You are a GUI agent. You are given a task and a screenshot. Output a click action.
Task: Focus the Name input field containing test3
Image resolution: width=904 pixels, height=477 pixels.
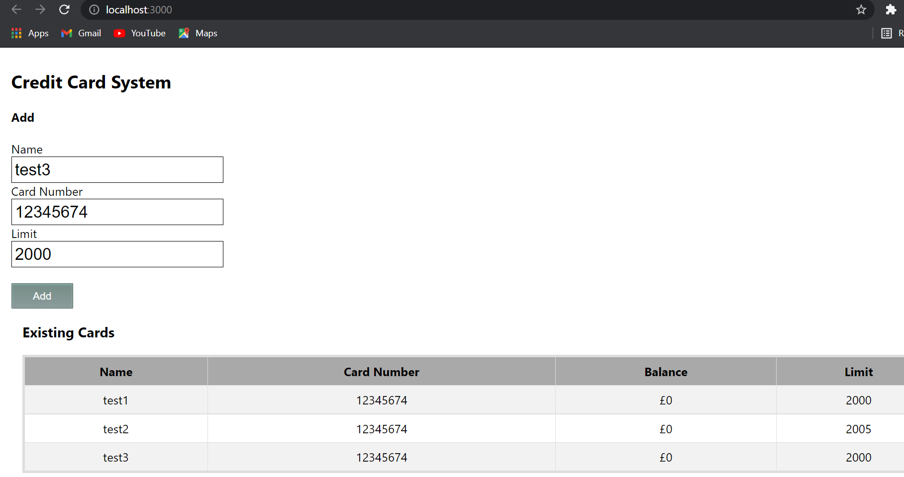(x=117, y=170)
